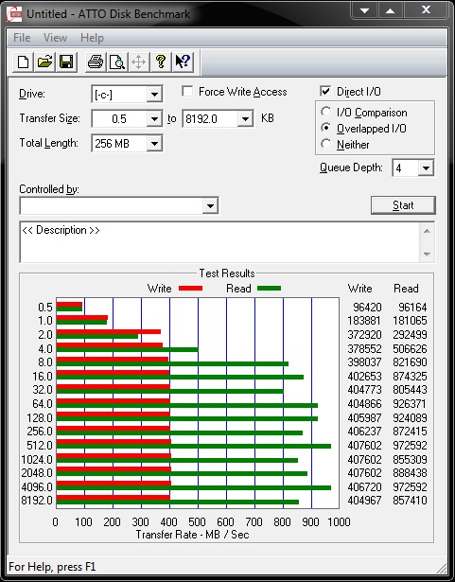
Task: Click the 1024.0 row label in chart
Action: tap(37, 460)
